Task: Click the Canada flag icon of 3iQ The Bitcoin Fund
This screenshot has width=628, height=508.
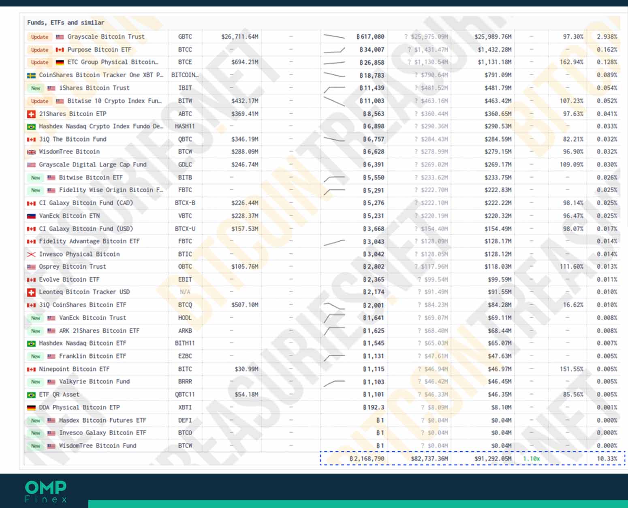Action: tap(31, 139)
